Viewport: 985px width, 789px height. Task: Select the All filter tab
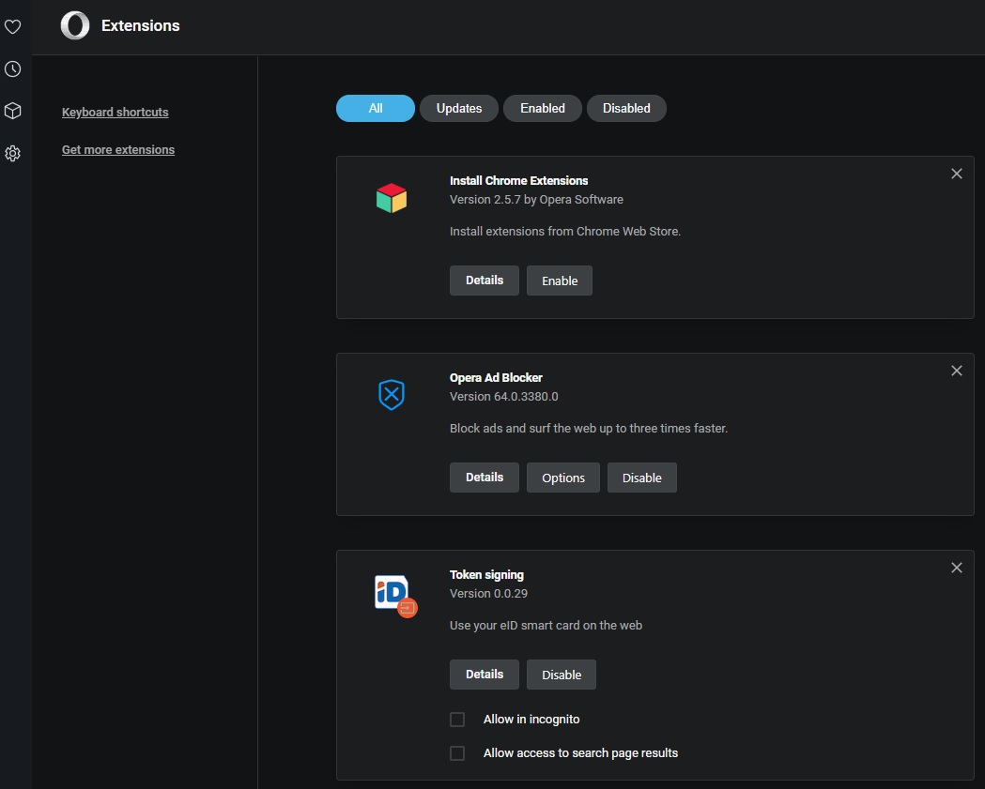376,109
